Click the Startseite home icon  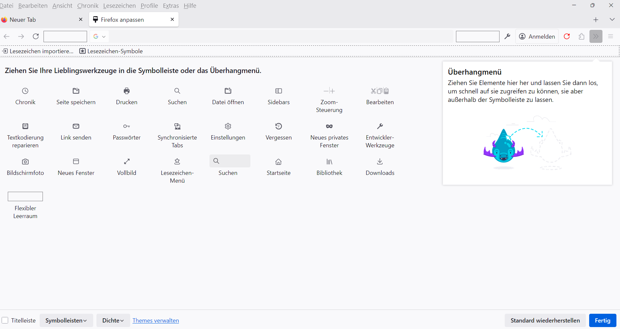pos(279,162)
